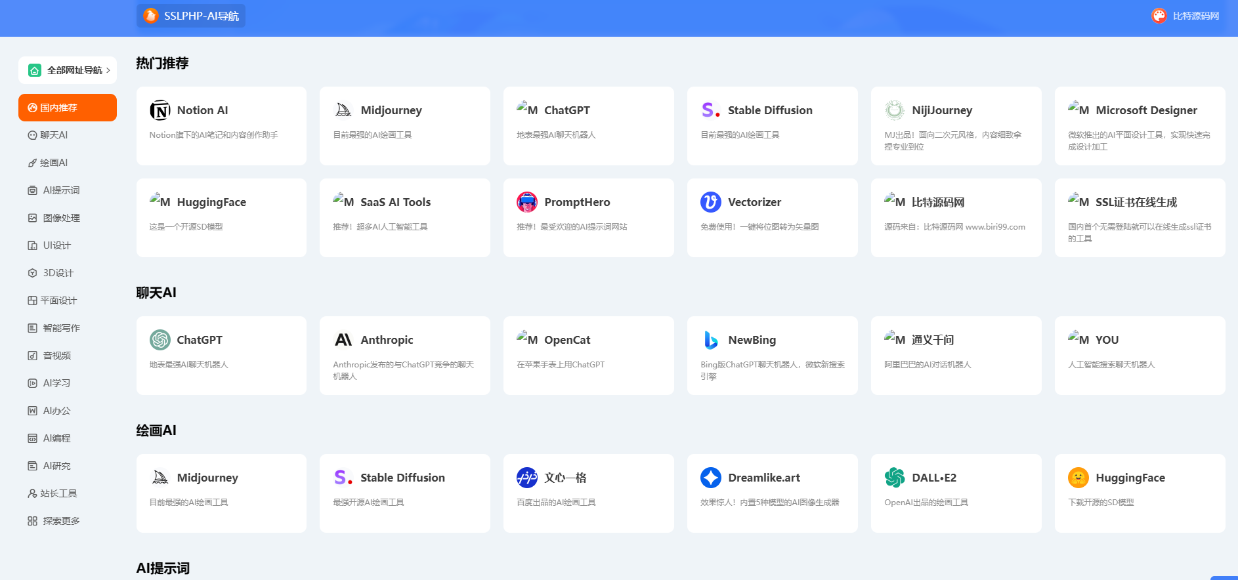1238x580 pixels.
Task: Open the SaaS AI Tools title link
Action: (396, 202)
